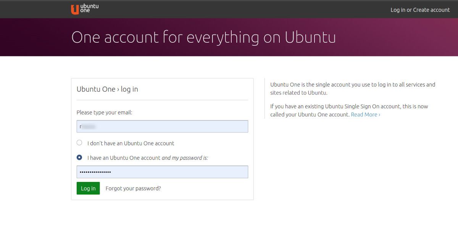This screenshot has height=230, width=458.
Task: Click the "Ubuntu One › log in" form title
Action: point(107,89)
